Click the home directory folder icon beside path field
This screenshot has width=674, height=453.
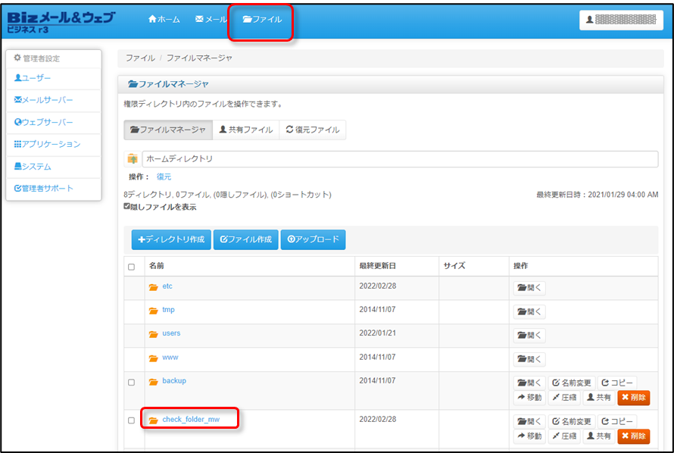tap(133, 159)
